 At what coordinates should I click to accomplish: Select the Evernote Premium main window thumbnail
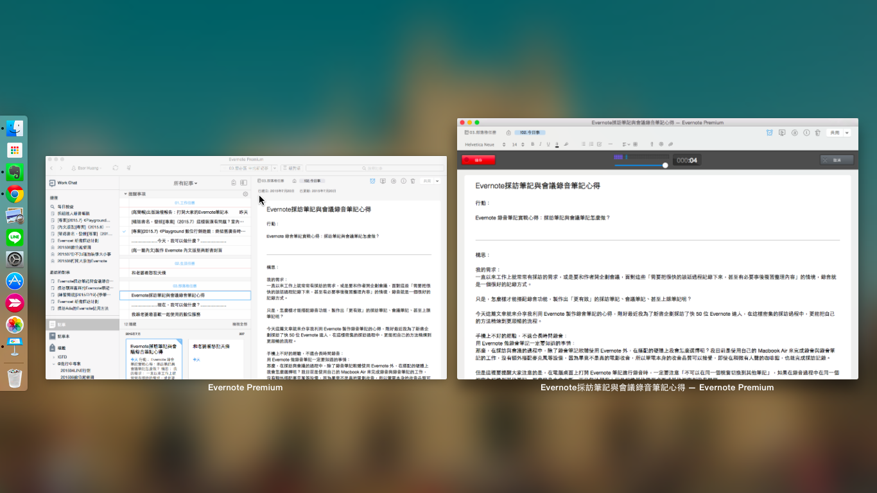point(246,268)
